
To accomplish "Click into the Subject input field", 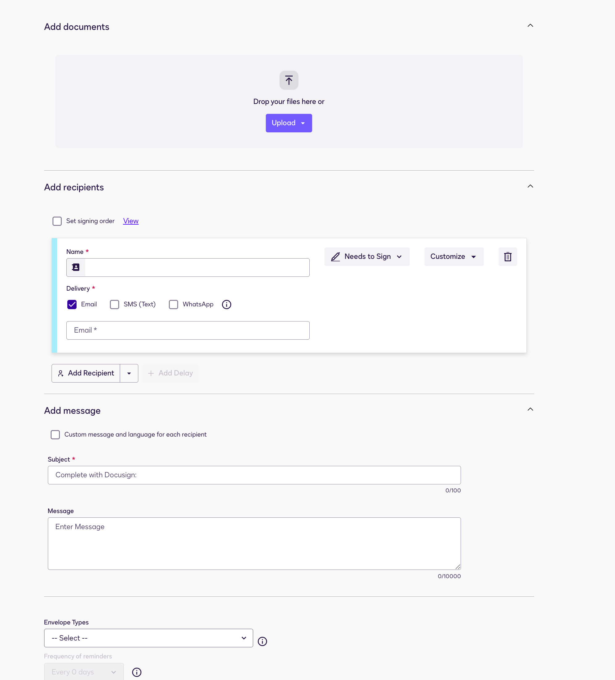I will (x=254, y=475).
